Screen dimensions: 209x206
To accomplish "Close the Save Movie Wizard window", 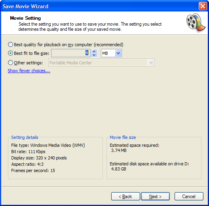I will click(203, 6).
